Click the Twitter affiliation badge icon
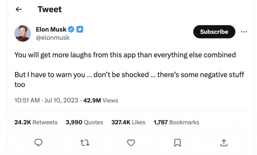257x155 pixels. tap(80, 29)
